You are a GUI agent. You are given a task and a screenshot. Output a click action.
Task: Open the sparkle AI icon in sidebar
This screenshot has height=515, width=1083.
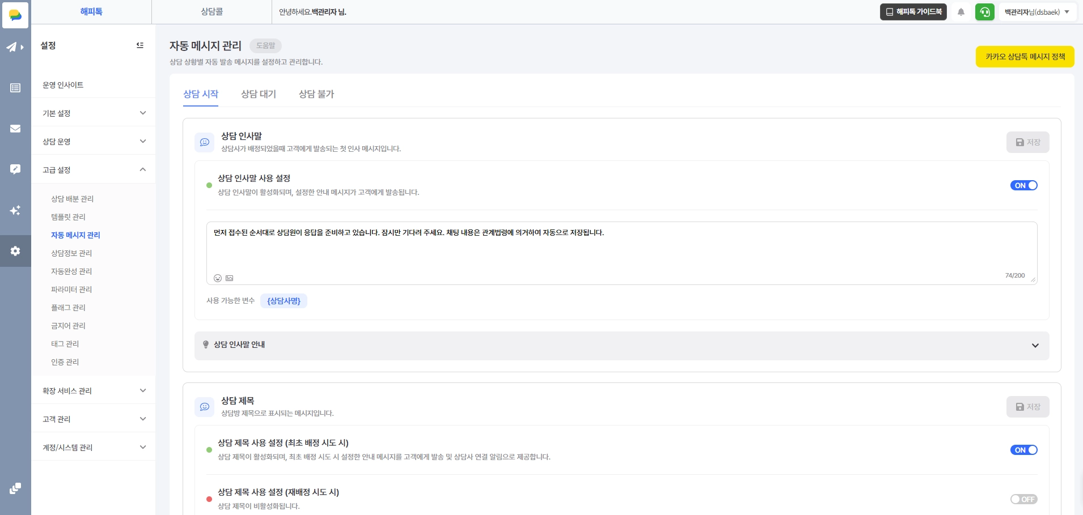tap(15, 210)
